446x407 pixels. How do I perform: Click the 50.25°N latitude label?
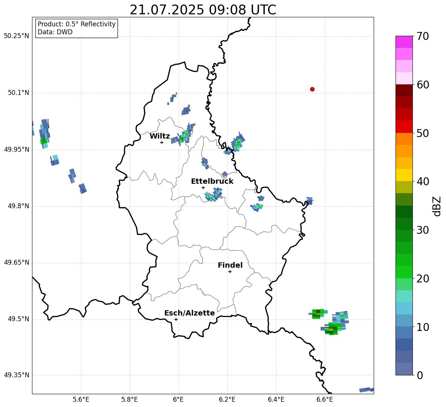tap(16, 36)
